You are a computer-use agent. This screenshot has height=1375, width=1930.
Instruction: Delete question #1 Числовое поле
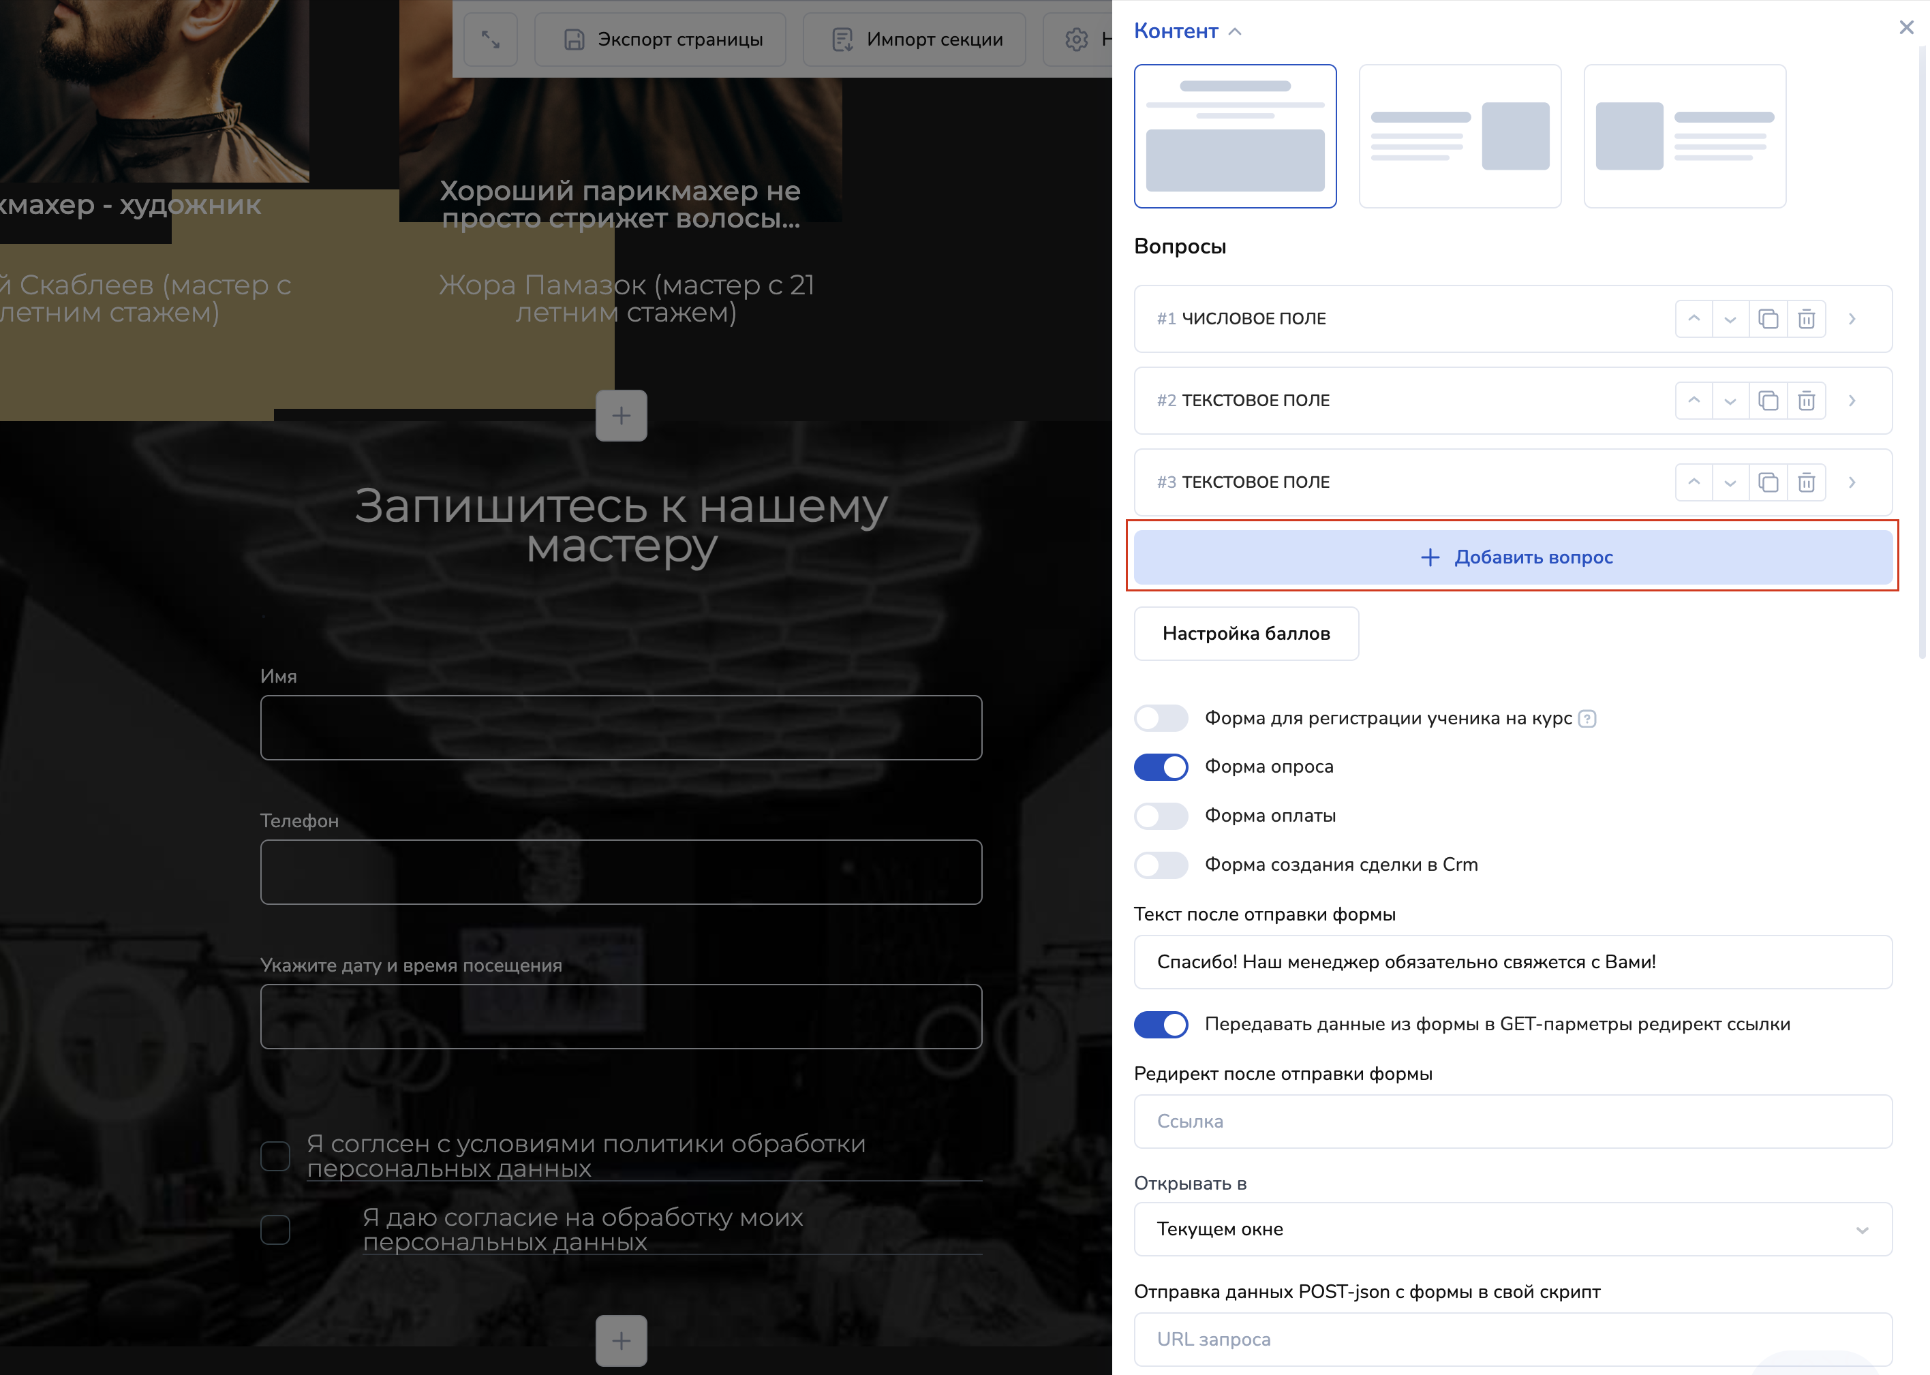coord(1805,319)
